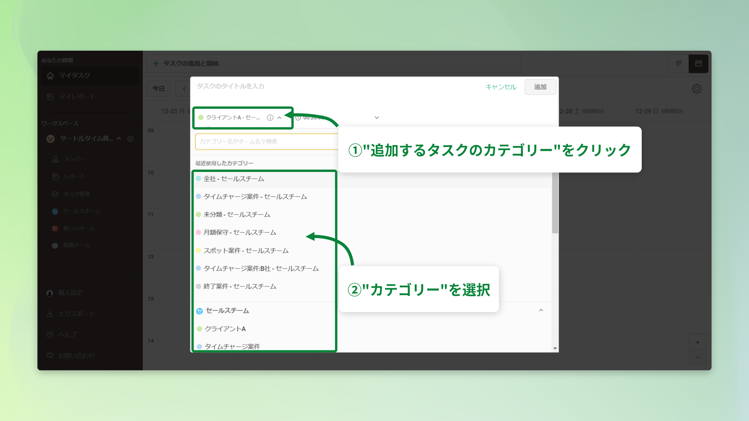Open 個人設定 personal settings
Screen dimensions: 749x421
pos(49,293)
